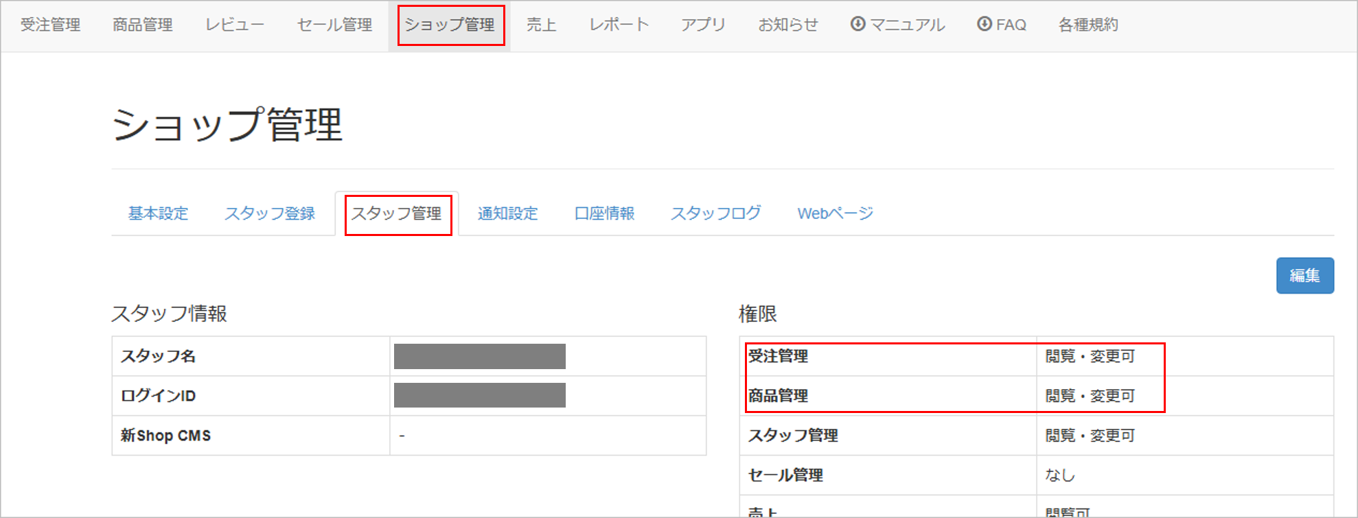
Task: Open the セール管理 menu
Action: [334, 25]
